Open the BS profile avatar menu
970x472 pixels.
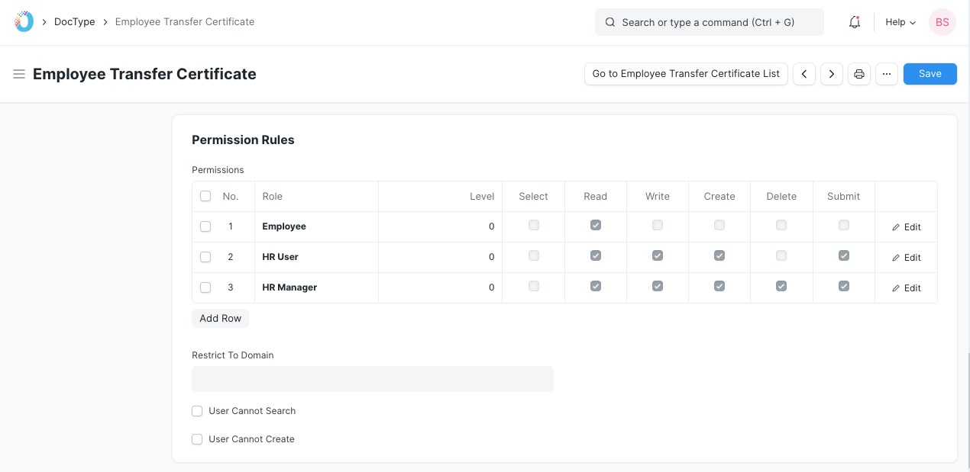pos(942,22)
